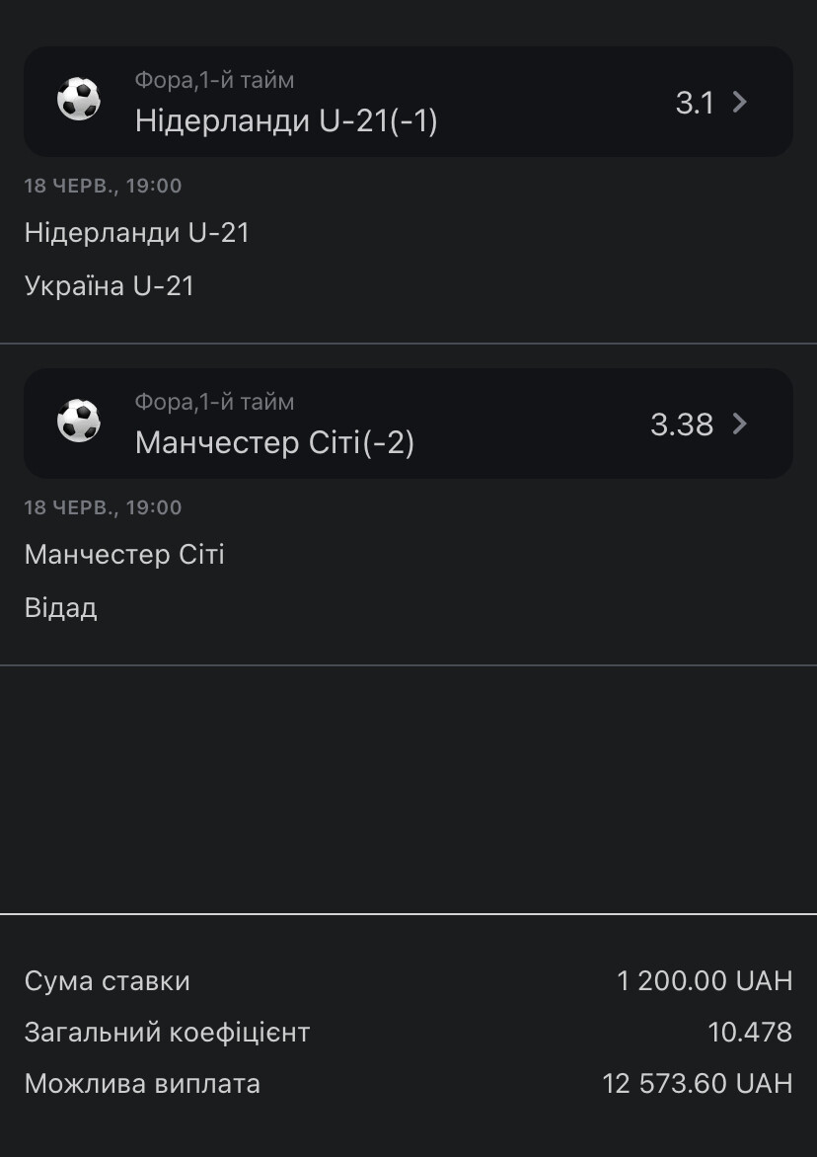
Task: Open the Манчестер Сіті(-2) selection card
Action: [408, 423]
